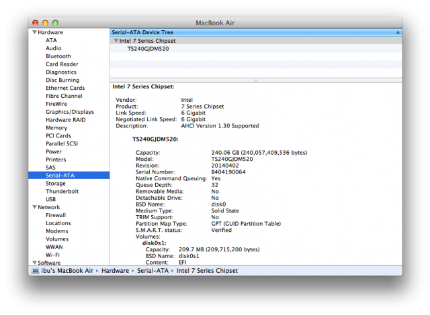Screen dimensions: 430x315
Task: Select Disc Burning entry
Action: click(62, 80)
